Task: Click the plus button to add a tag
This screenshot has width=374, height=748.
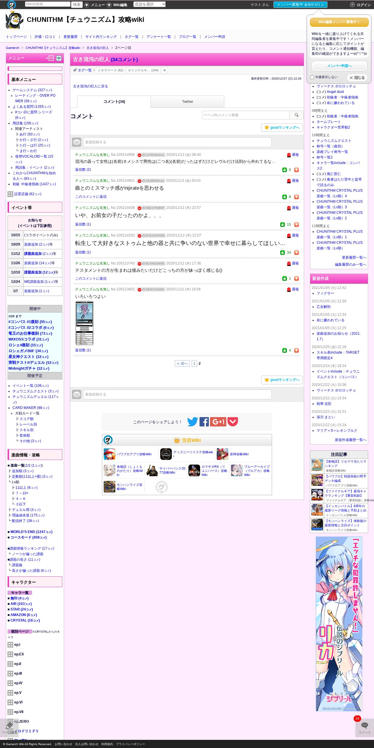Action: 165,70
